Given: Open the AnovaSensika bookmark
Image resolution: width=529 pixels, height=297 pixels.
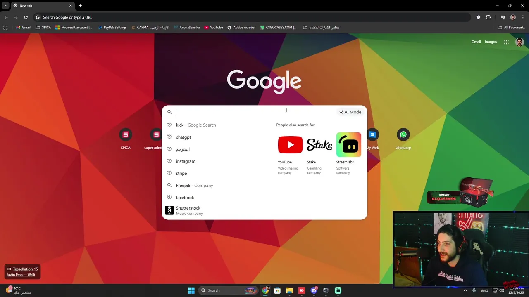Looking at the screenshot, I should pyautogui.click(x=187, y=28).
